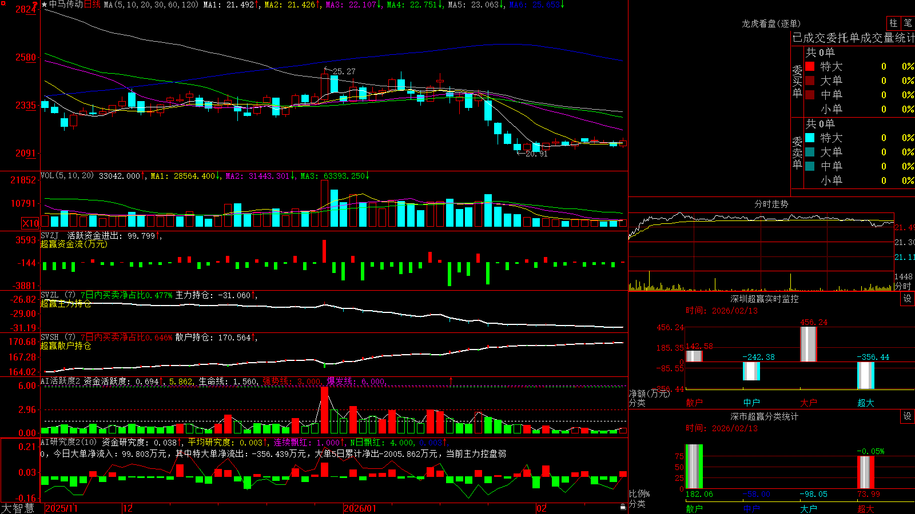Click the dark red 大单 buy order swatch
The image size is (915, 514).
click(x=810, y=81)
